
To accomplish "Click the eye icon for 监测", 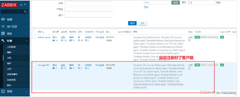I will point(3,19).
